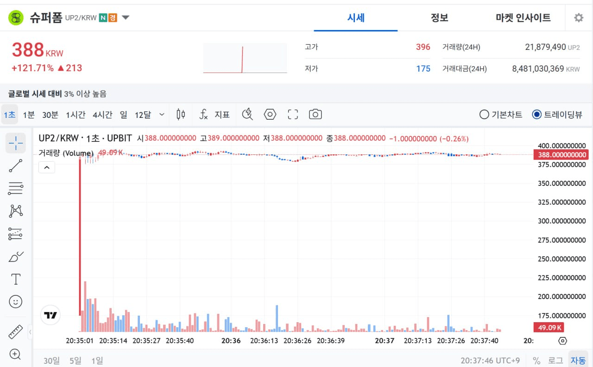Screen dimensions: 593x367
Task: Switch to the 시세 tab
Action: tap(356, 18)
